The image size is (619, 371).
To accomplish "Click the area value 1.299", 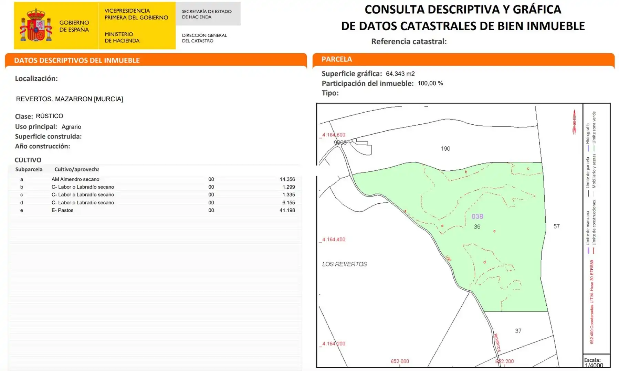I will [x=288, y=187].
